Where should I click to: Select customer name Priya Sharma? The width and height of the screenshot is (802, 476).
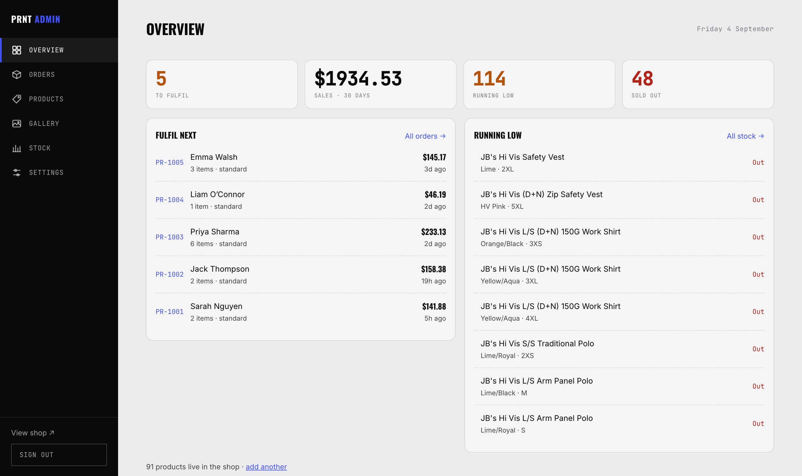tap(215, 232)
